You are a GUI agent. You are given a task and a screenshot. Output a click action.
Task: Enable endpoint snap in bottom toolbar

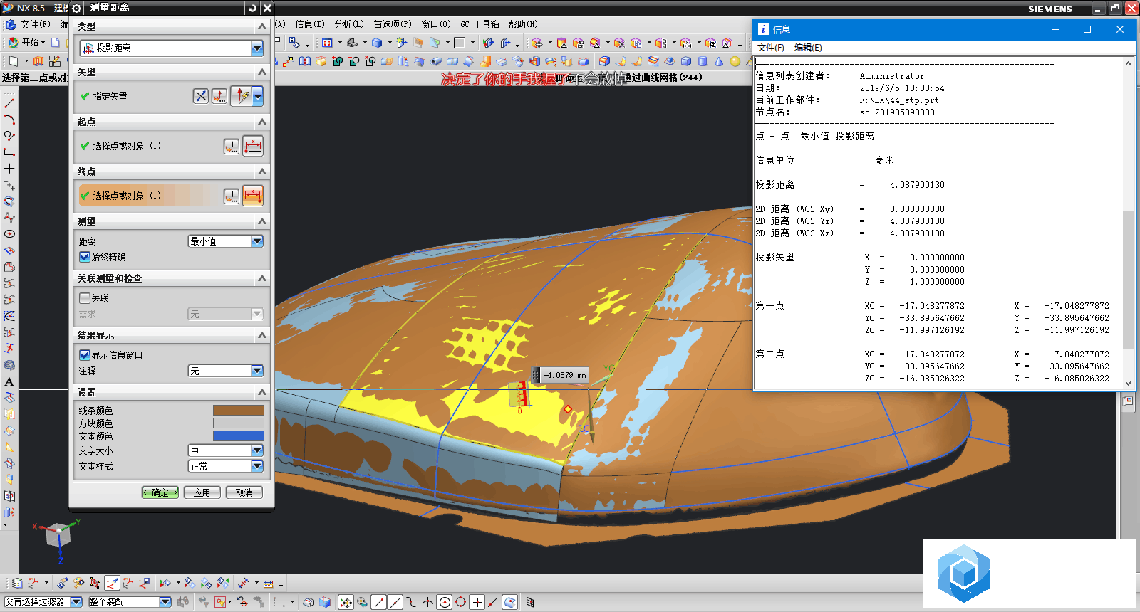(379, 602)
